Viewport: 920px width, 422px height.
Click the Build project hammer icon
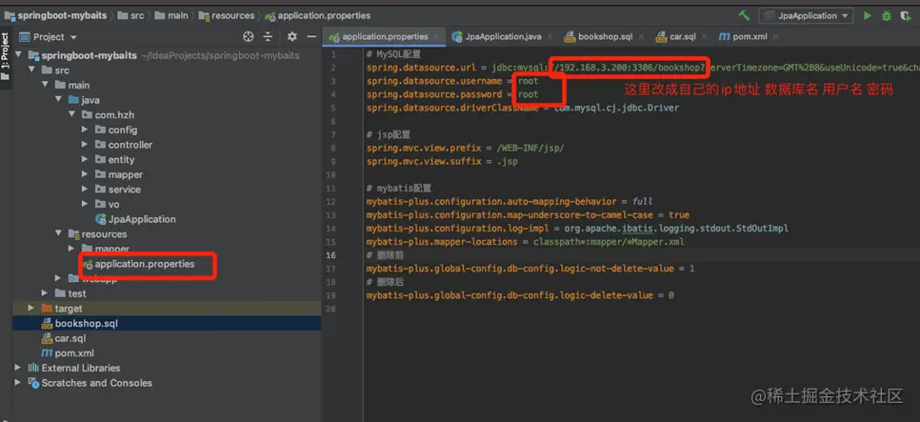coord(744,16)
